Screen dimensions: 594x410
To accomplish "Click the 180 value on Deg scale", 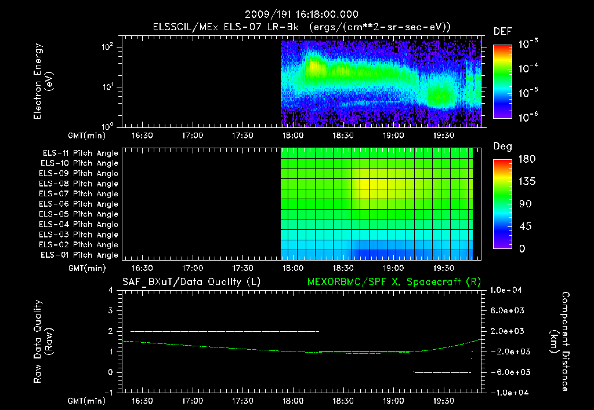I will tap(527, 159).
